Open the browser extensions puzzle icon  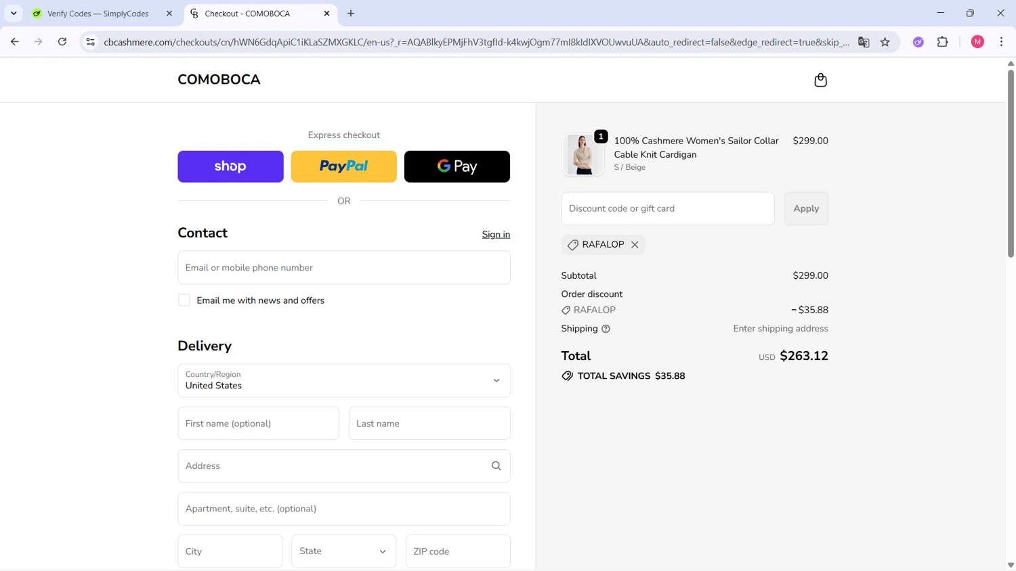coord(942,42)
